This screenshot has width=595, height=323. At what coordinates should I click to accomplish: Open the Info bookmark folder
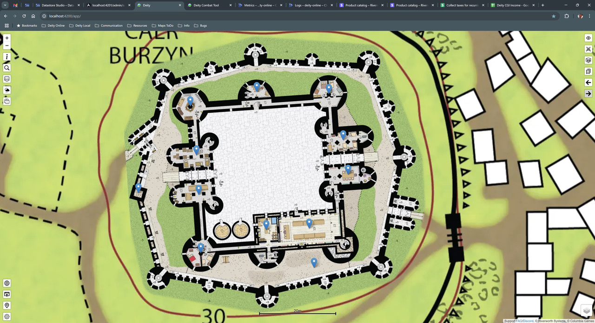coord(183,26)
